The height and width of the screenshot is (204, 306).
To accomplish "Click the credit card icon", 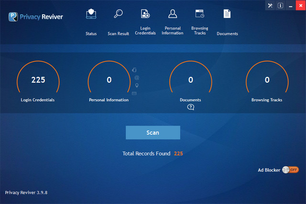I will click(134, 93).
